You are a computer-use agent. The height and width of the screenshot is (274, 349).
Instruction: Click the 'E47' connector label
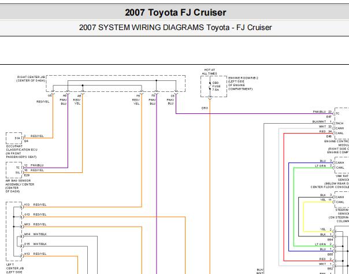coord(329,117)
